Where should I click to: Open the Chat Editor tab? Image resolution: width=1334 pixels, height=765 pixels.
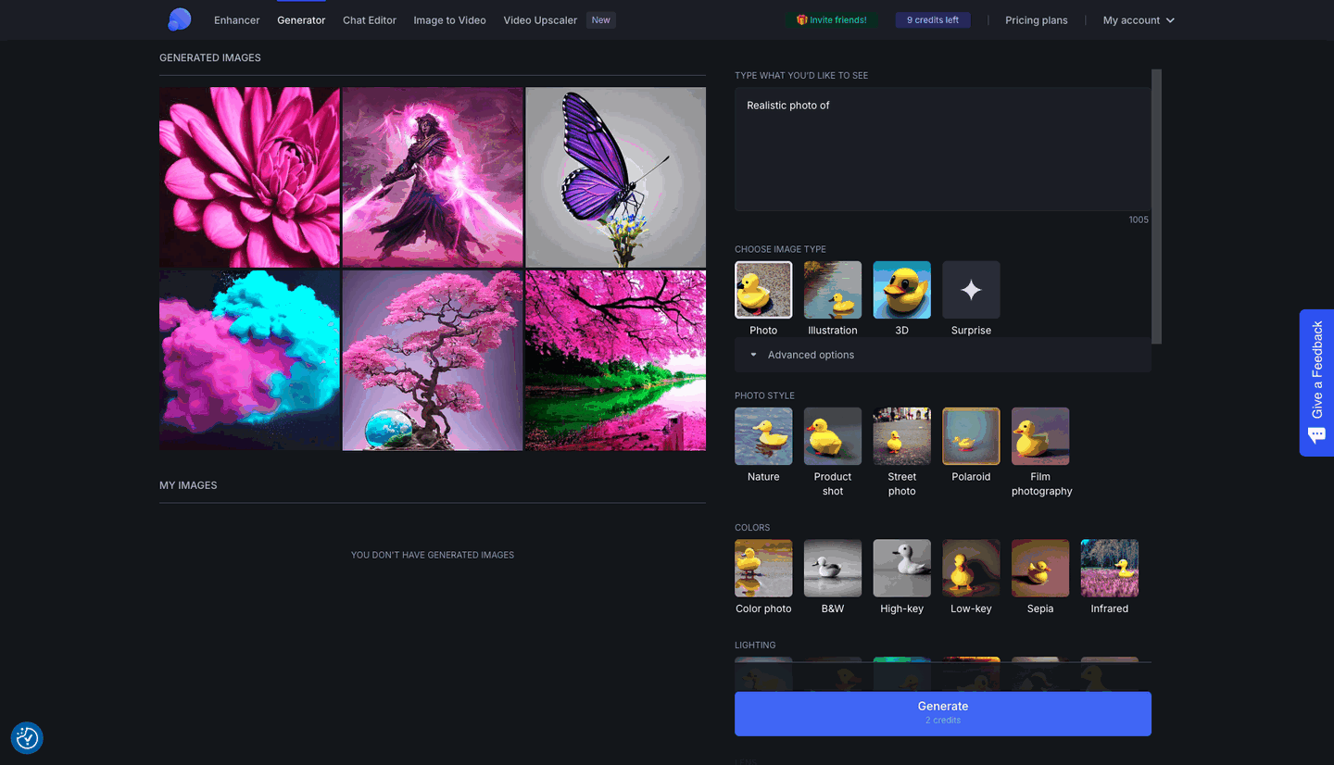tap(370, 20)
